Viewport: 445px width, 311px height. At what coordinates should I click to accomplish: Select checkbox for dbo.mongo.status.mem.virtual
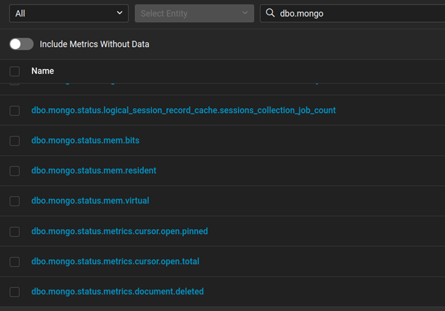pyautogui.click(x=15, y=201)
